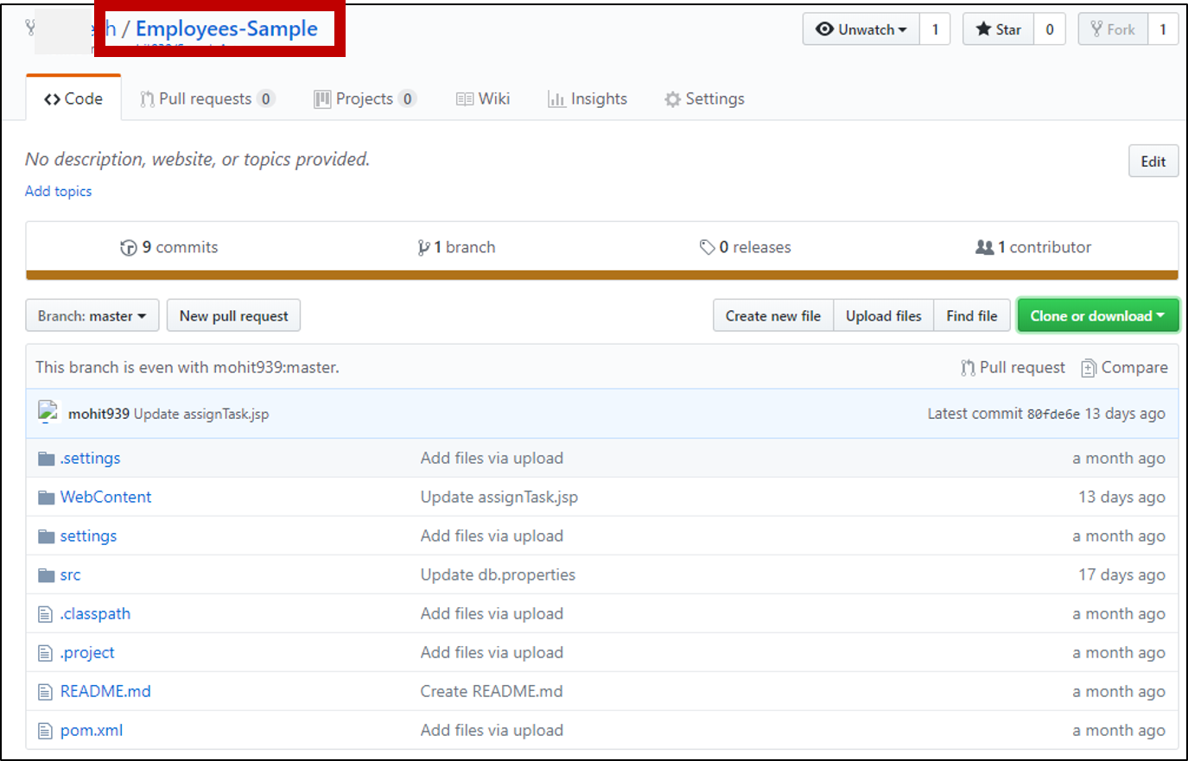Open the Settings tab
The image size is (1188, 761).
[x=704, y=99]
